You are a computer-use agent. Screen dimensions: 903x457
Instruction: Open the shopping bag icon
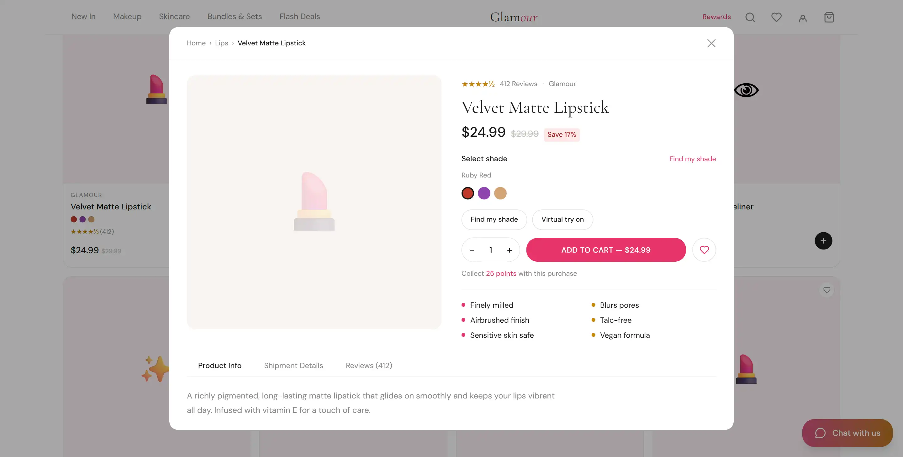point(829,17)
